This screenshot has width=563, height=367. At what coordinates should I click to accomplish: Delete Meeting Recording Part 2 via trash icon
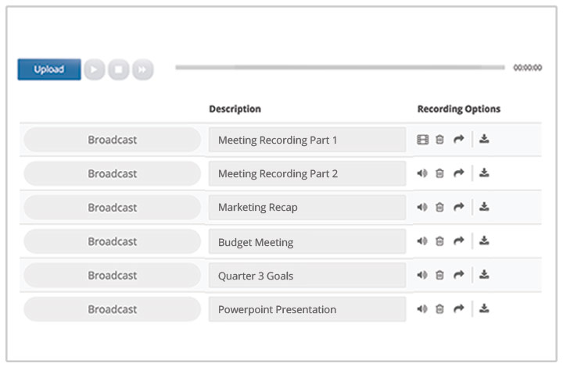[439, 173]
